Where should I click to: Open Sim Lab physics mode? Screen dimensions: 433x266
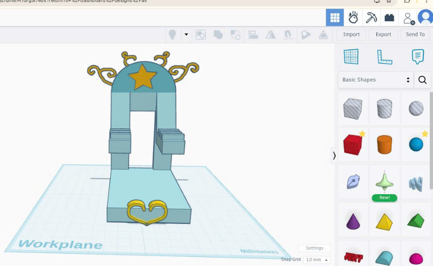[x=353, y=18]
